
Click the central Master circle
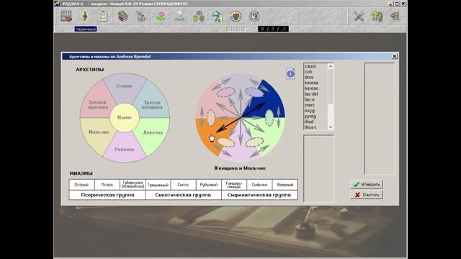(125, 117)
